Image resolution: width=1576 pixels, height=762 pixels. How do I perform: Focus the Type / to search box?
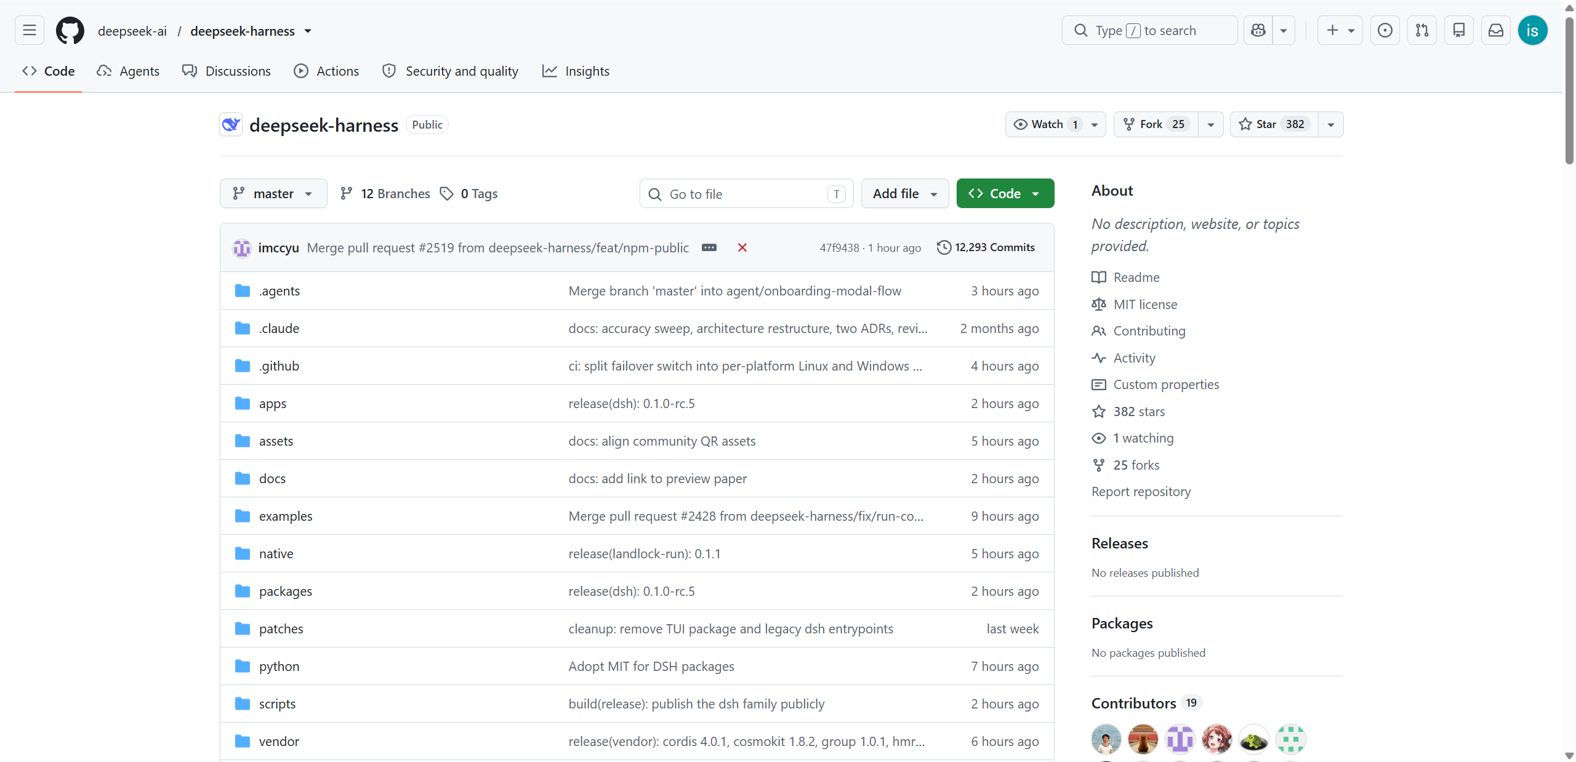[1149, 30]
